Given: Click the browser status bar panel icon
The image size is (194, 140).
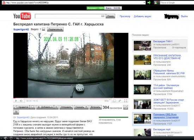Looking at the screenshot, I should click(5, 138).
